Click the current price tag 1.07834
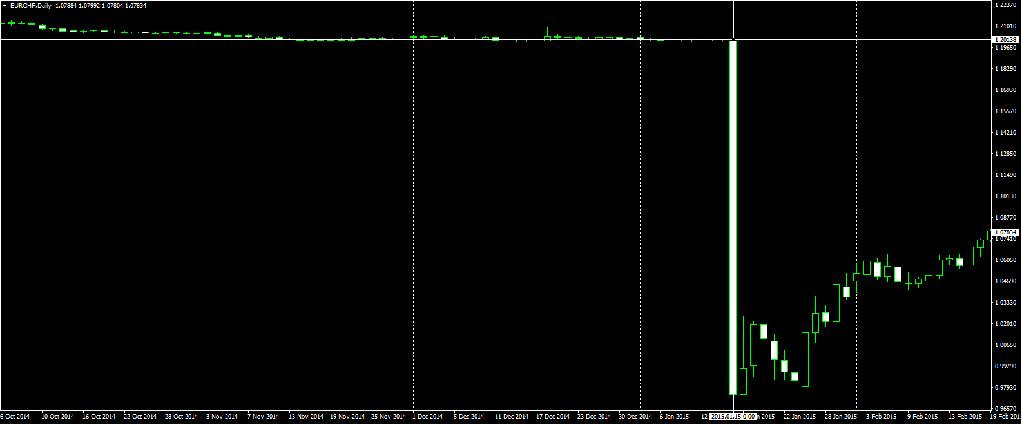The image size is (1022, 425). click(1005, 232)
